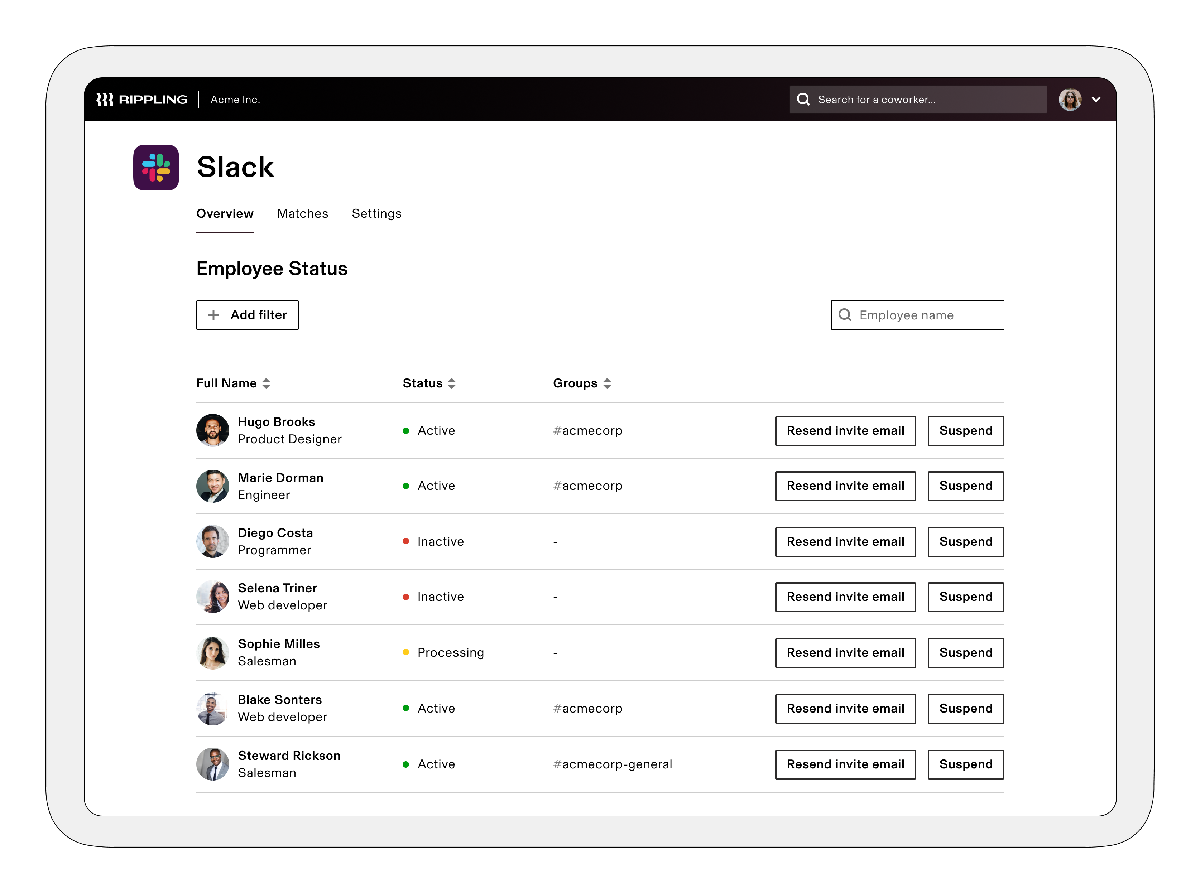Image resolution: width=1200 pixels, height=893 pixels.
Task: Click the name Diego Costa
Action: [275, 533]
